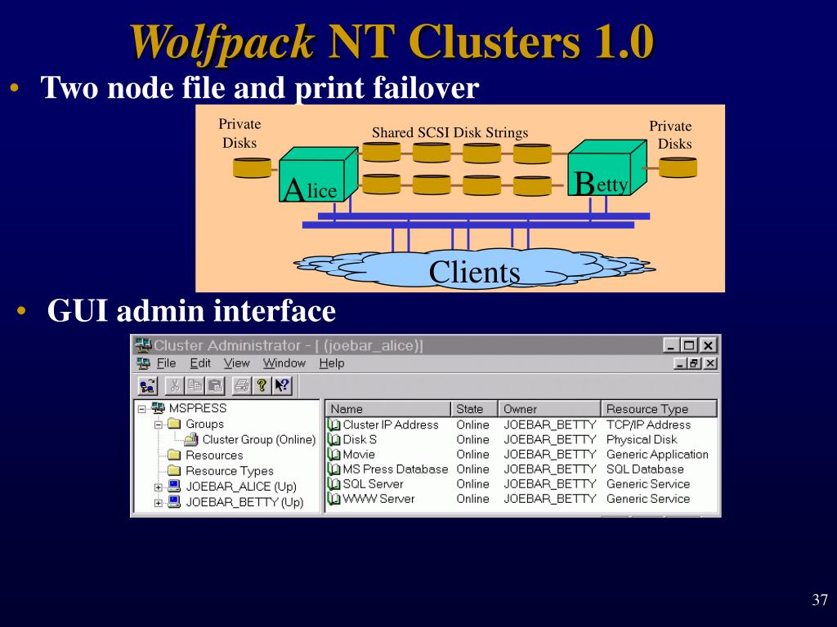Image resolution: width=837 pixels, height=627 pixels.
Task: Select the "Cluster IP Address" name text
Action: point(391,425)
